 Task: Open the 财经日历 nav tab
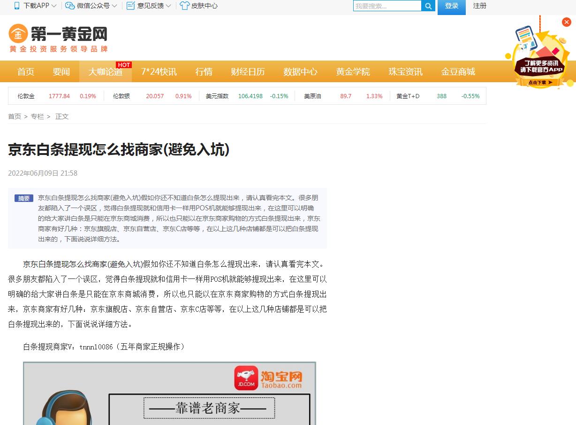(x=248, y=71)
